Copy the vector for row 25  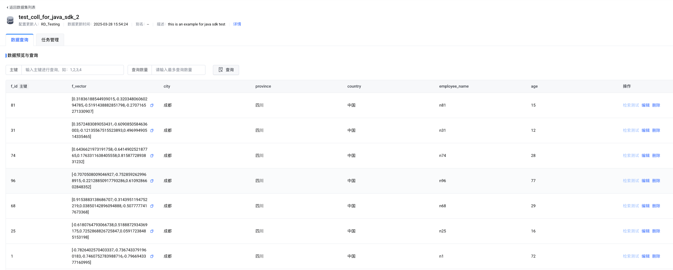pyautogui.click(x=152, y=231)
